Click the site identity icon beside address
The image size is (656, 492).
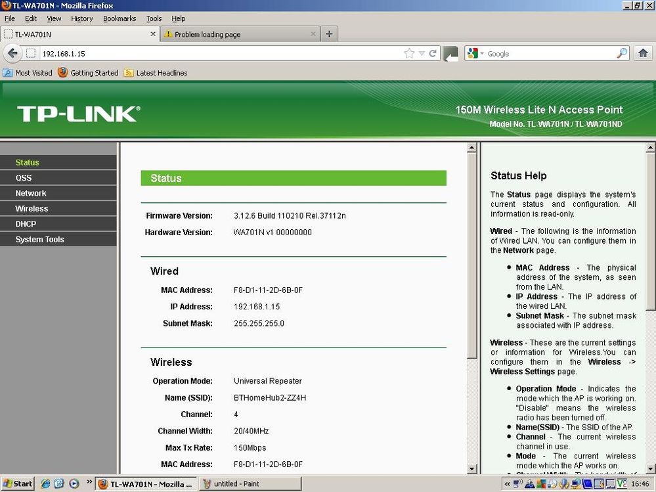[x=31, y=53]
